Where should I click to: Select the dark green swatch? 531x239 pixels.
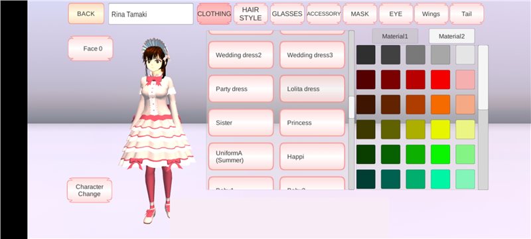pos(390,155)
